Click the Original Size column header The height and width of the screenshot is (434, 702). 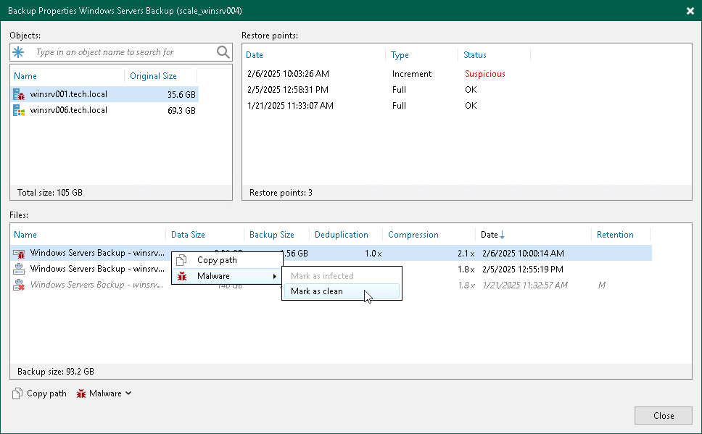(x=153, y=75)
